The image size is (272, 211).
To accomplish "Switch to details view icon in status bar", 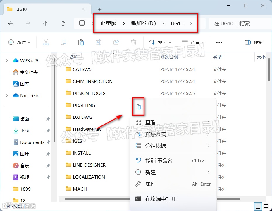I will pos(258,206).
